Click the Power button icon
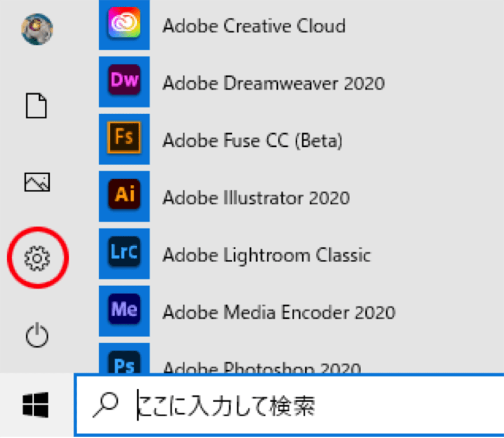Viewport: 504px width, 438px height. pyautogui.click(x=37, y=337)
